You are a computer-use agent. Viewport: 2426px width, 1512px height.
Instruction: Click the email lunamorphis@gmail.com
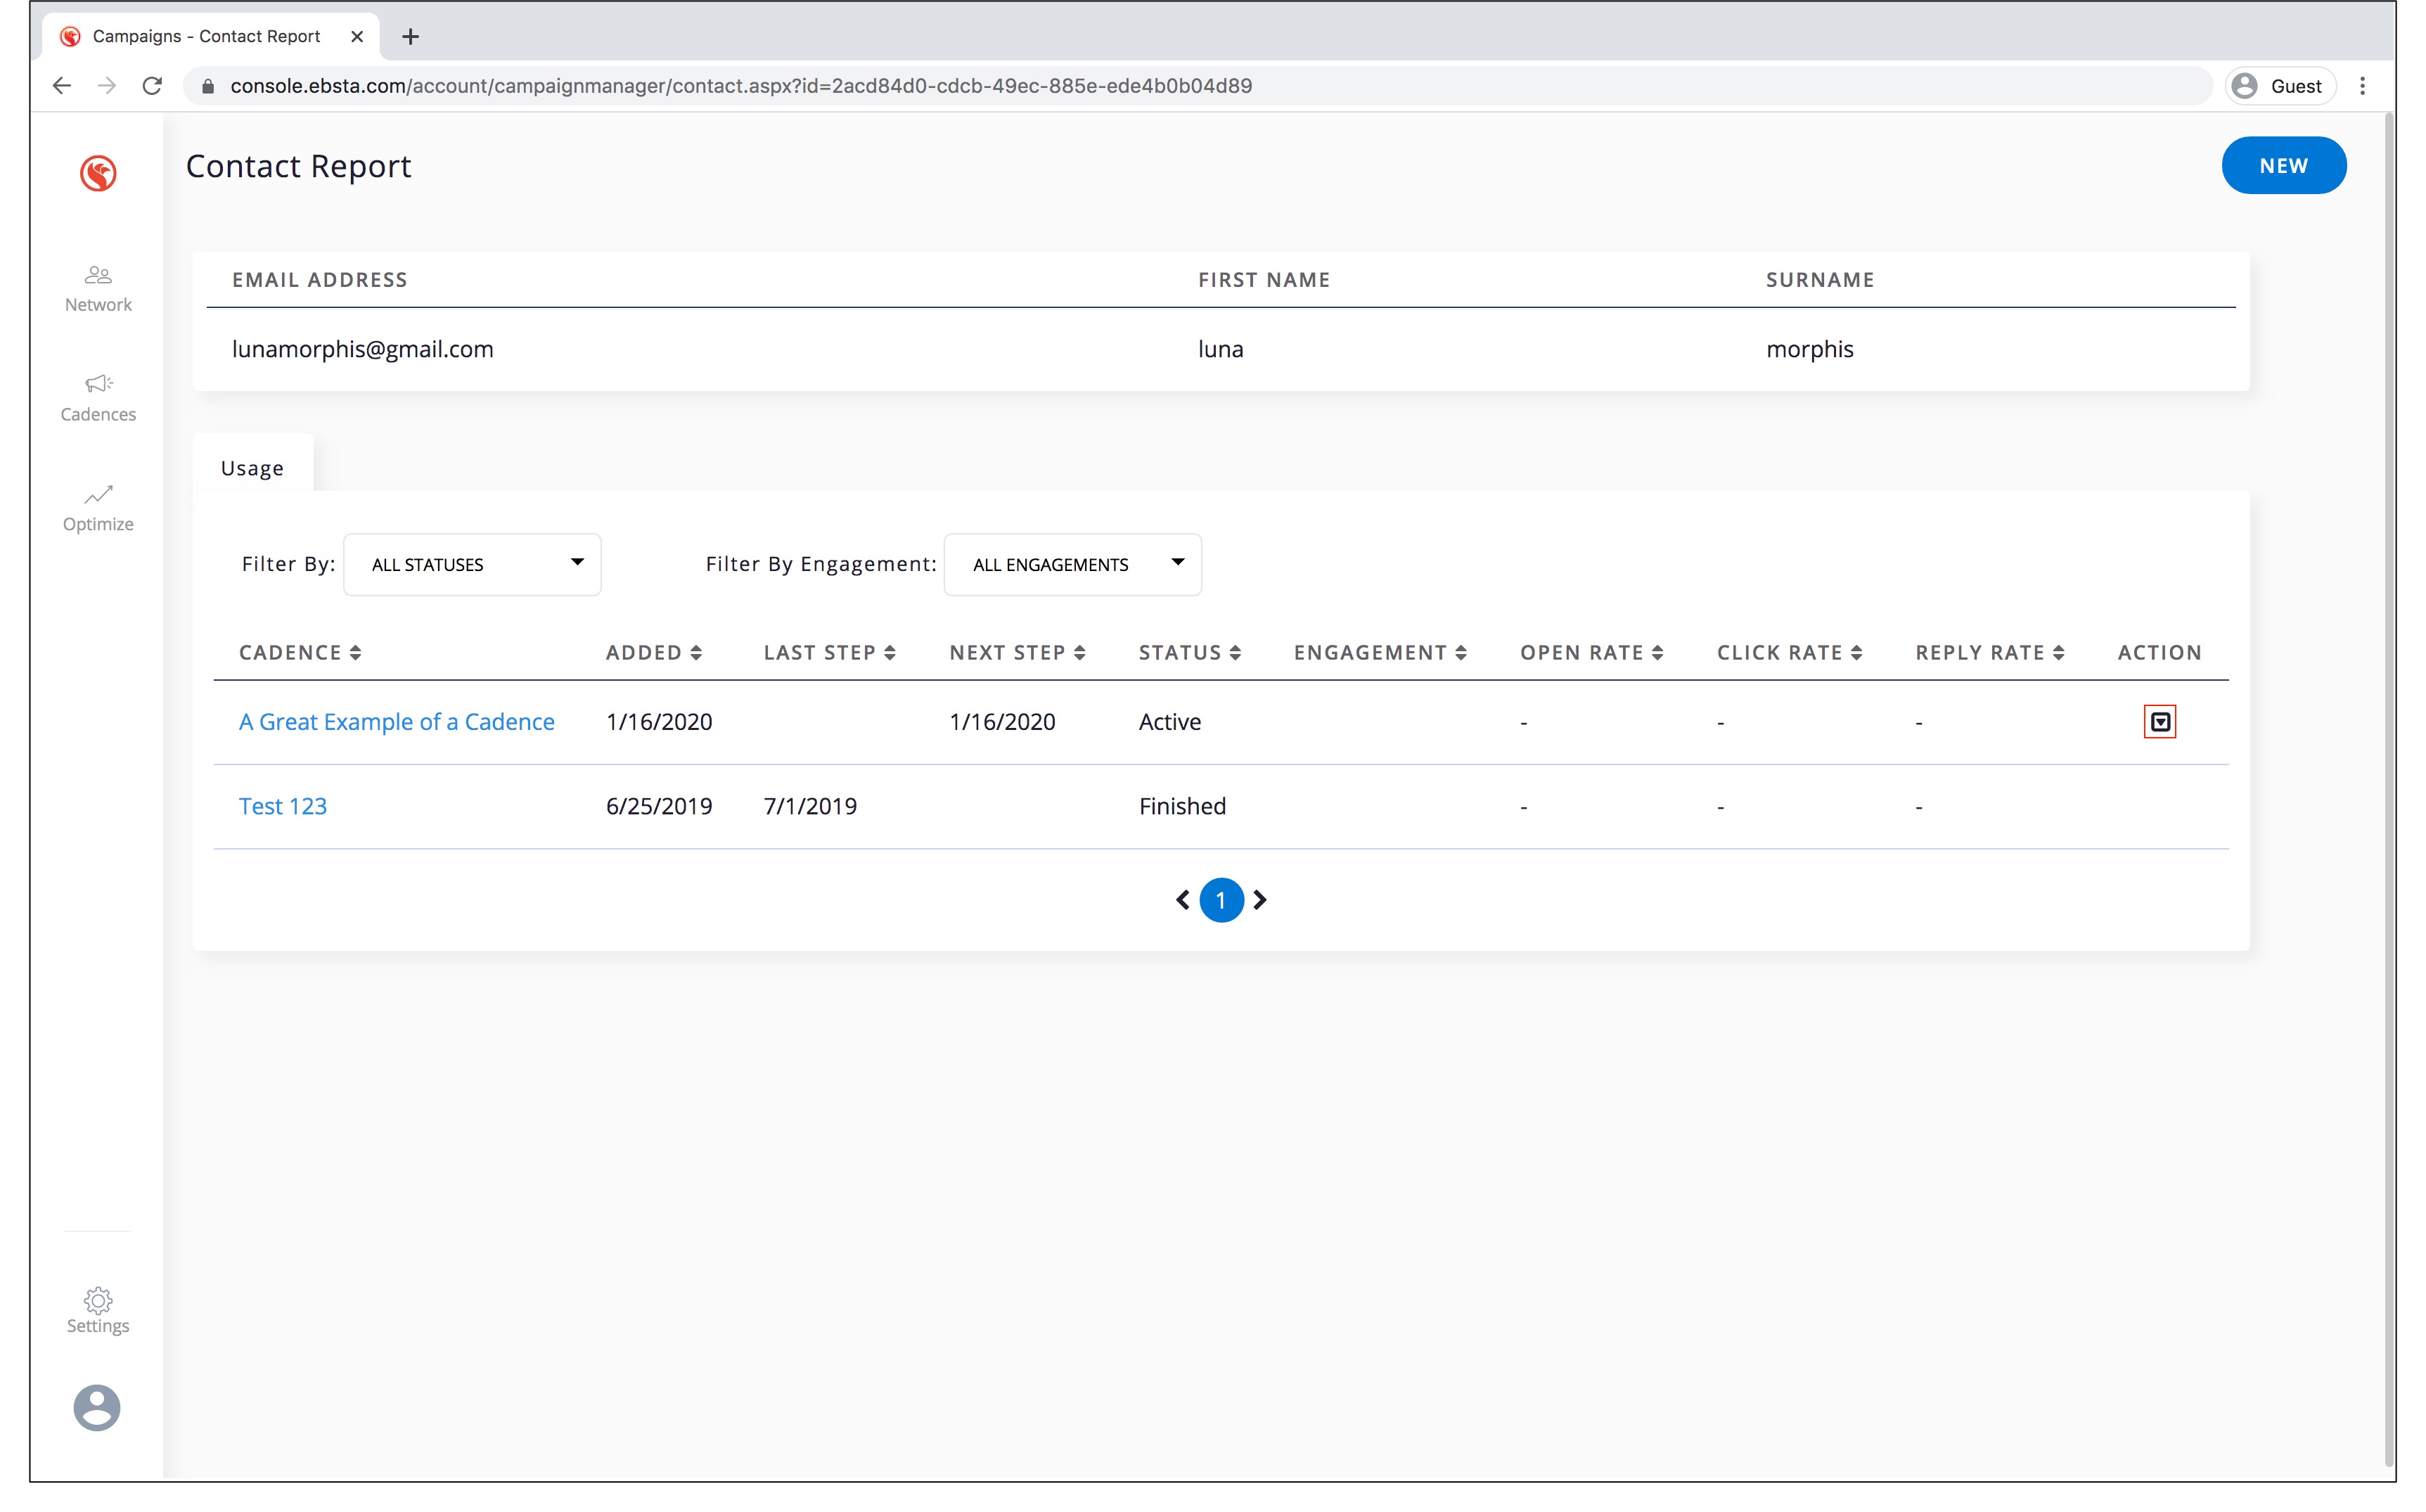[363, 349]
